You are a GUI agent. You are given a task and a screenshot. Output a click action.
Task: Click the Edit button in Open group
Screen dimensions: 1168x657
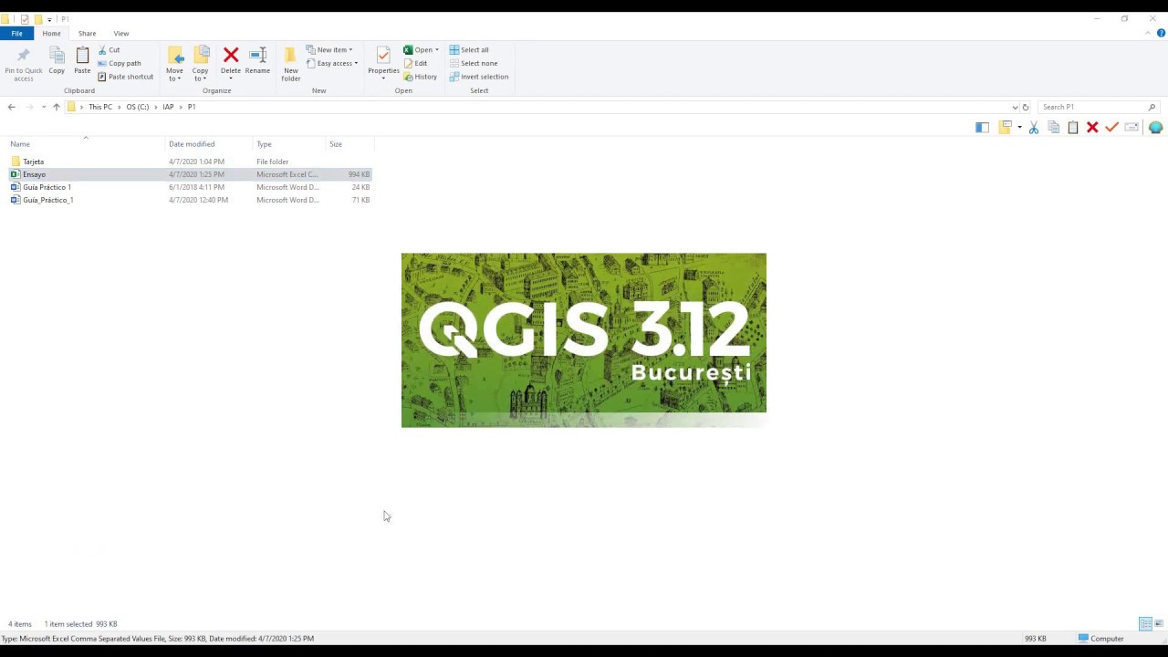(x=415, y=63)
